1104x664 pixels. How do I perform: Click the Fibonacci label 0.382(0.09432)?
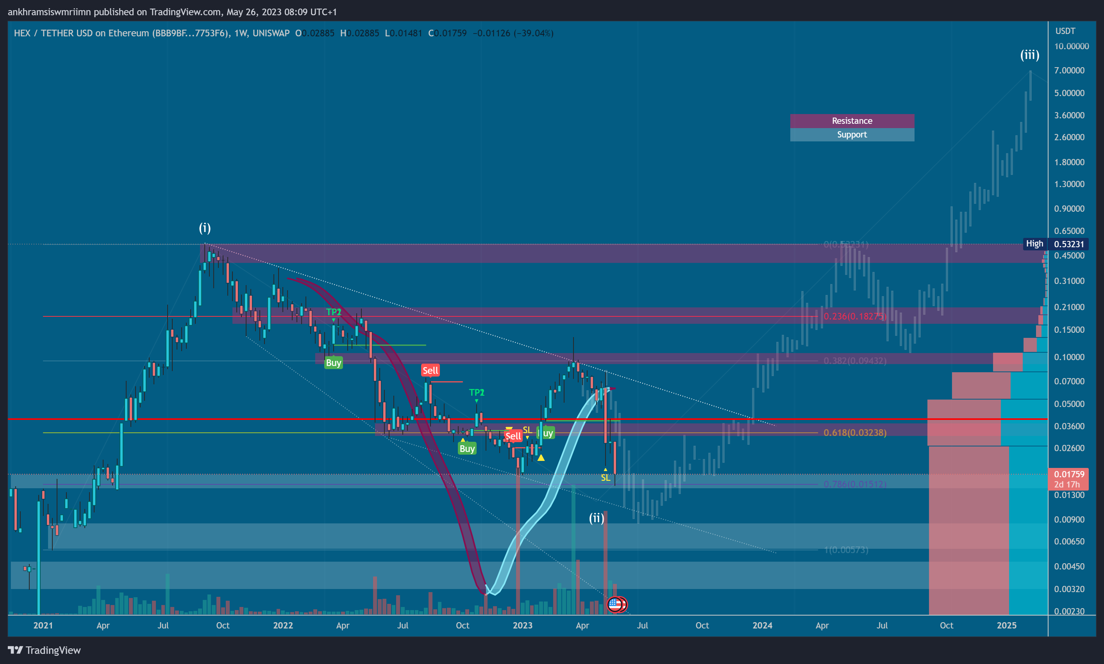(x=855, y=361)
